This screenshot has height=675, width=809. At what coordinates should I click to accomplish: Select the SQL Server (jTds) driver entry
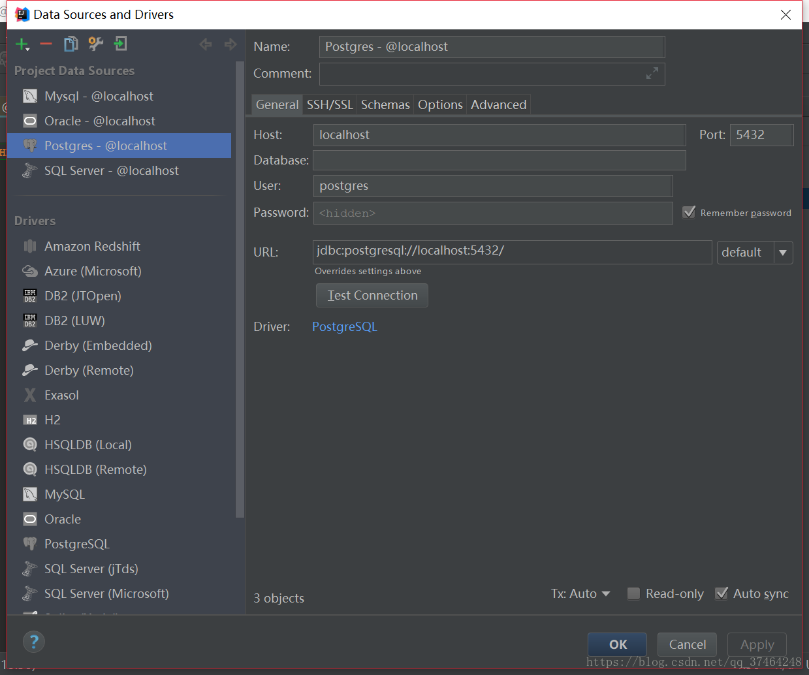[x=119, y=569]
